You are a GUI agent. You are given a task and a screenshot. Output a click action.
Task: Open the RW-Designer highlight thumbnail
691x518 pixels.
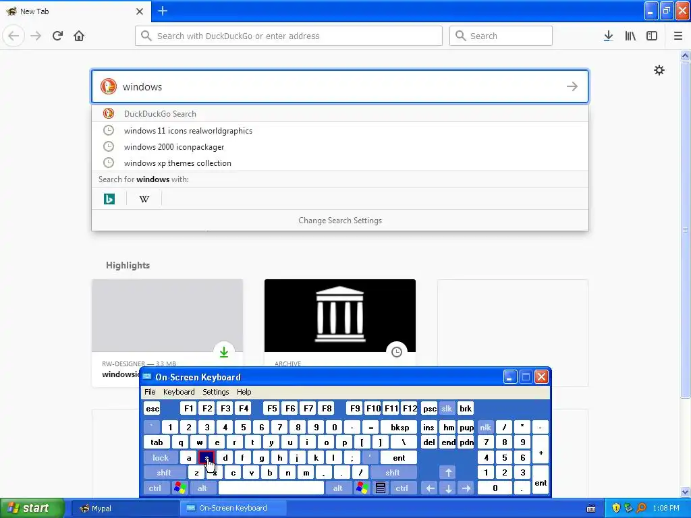(167, 316)
